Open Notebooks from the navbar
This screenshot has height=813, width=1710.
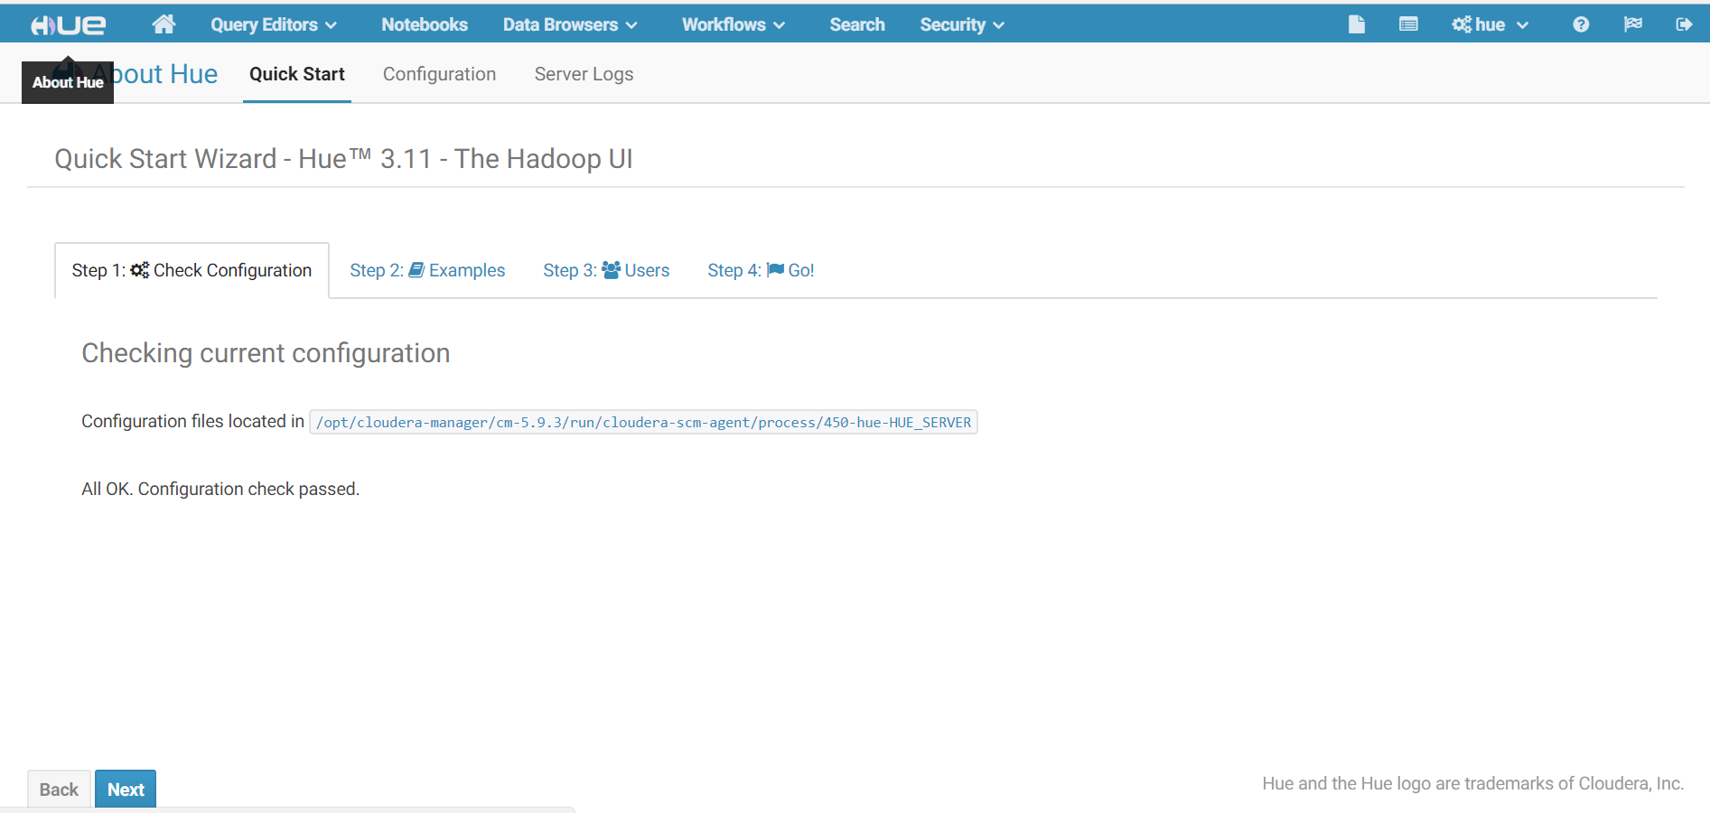pos(425,24)
